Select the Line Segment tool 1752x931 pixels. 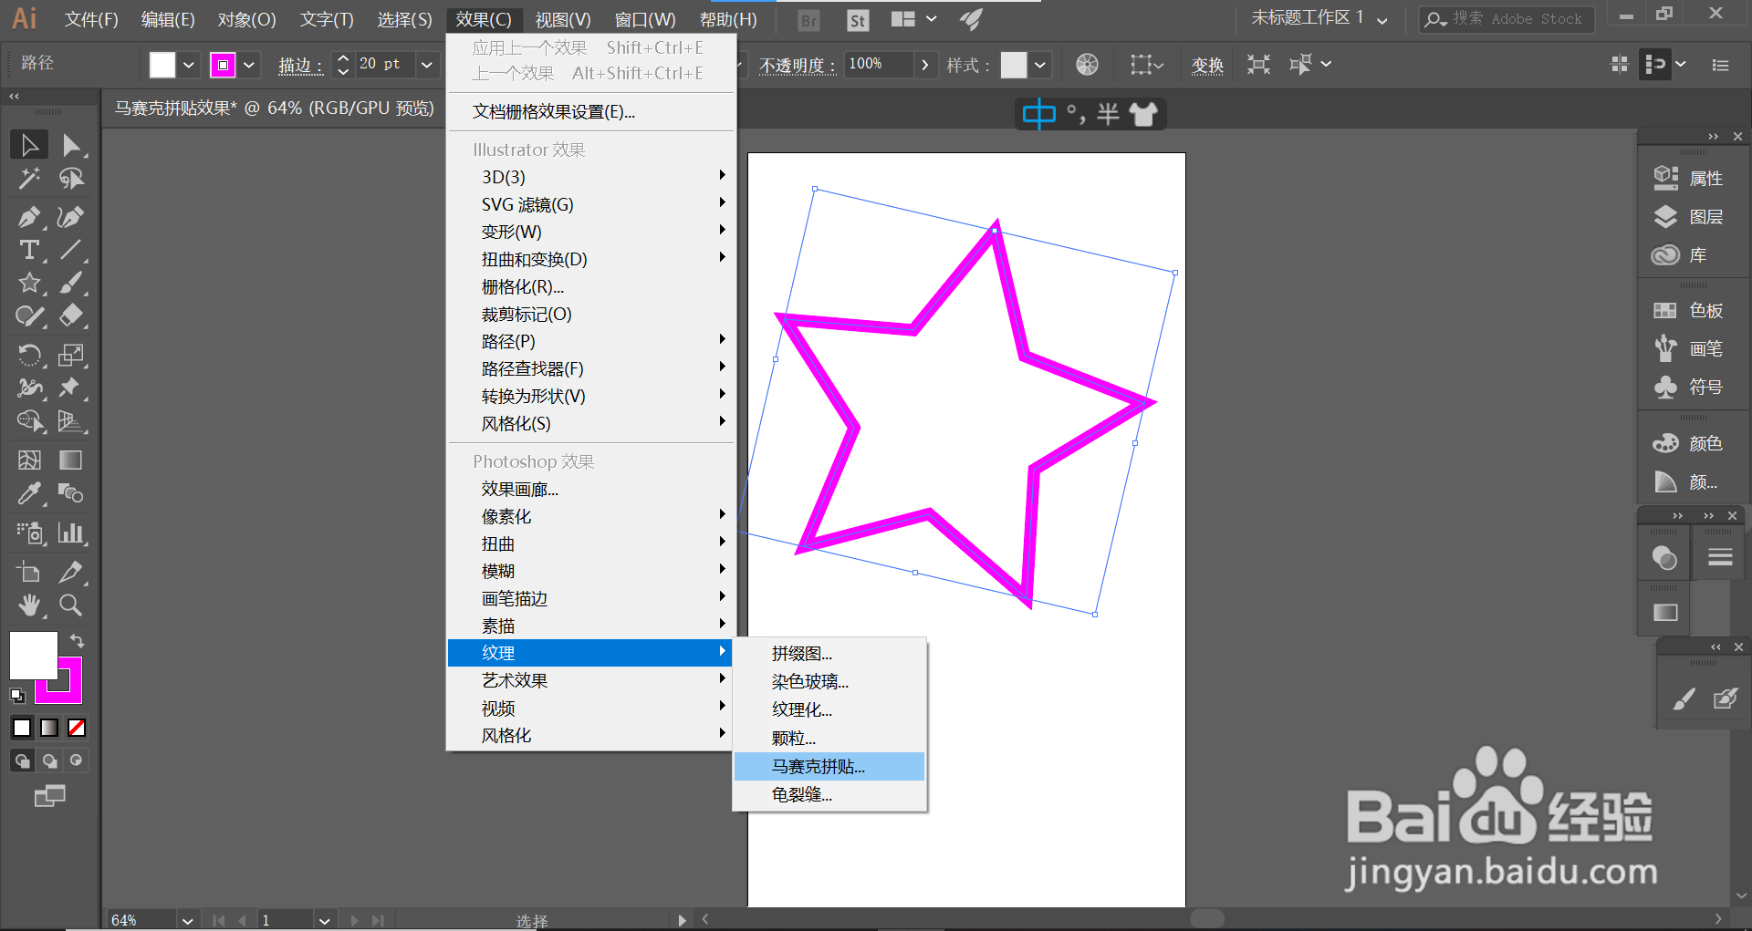click(70, 250)
